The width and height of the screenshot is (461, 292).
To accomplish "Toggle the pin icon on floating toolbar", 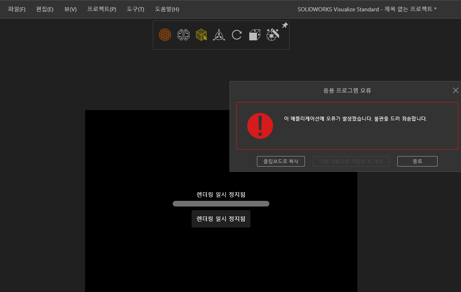I will tap(285, 25).
